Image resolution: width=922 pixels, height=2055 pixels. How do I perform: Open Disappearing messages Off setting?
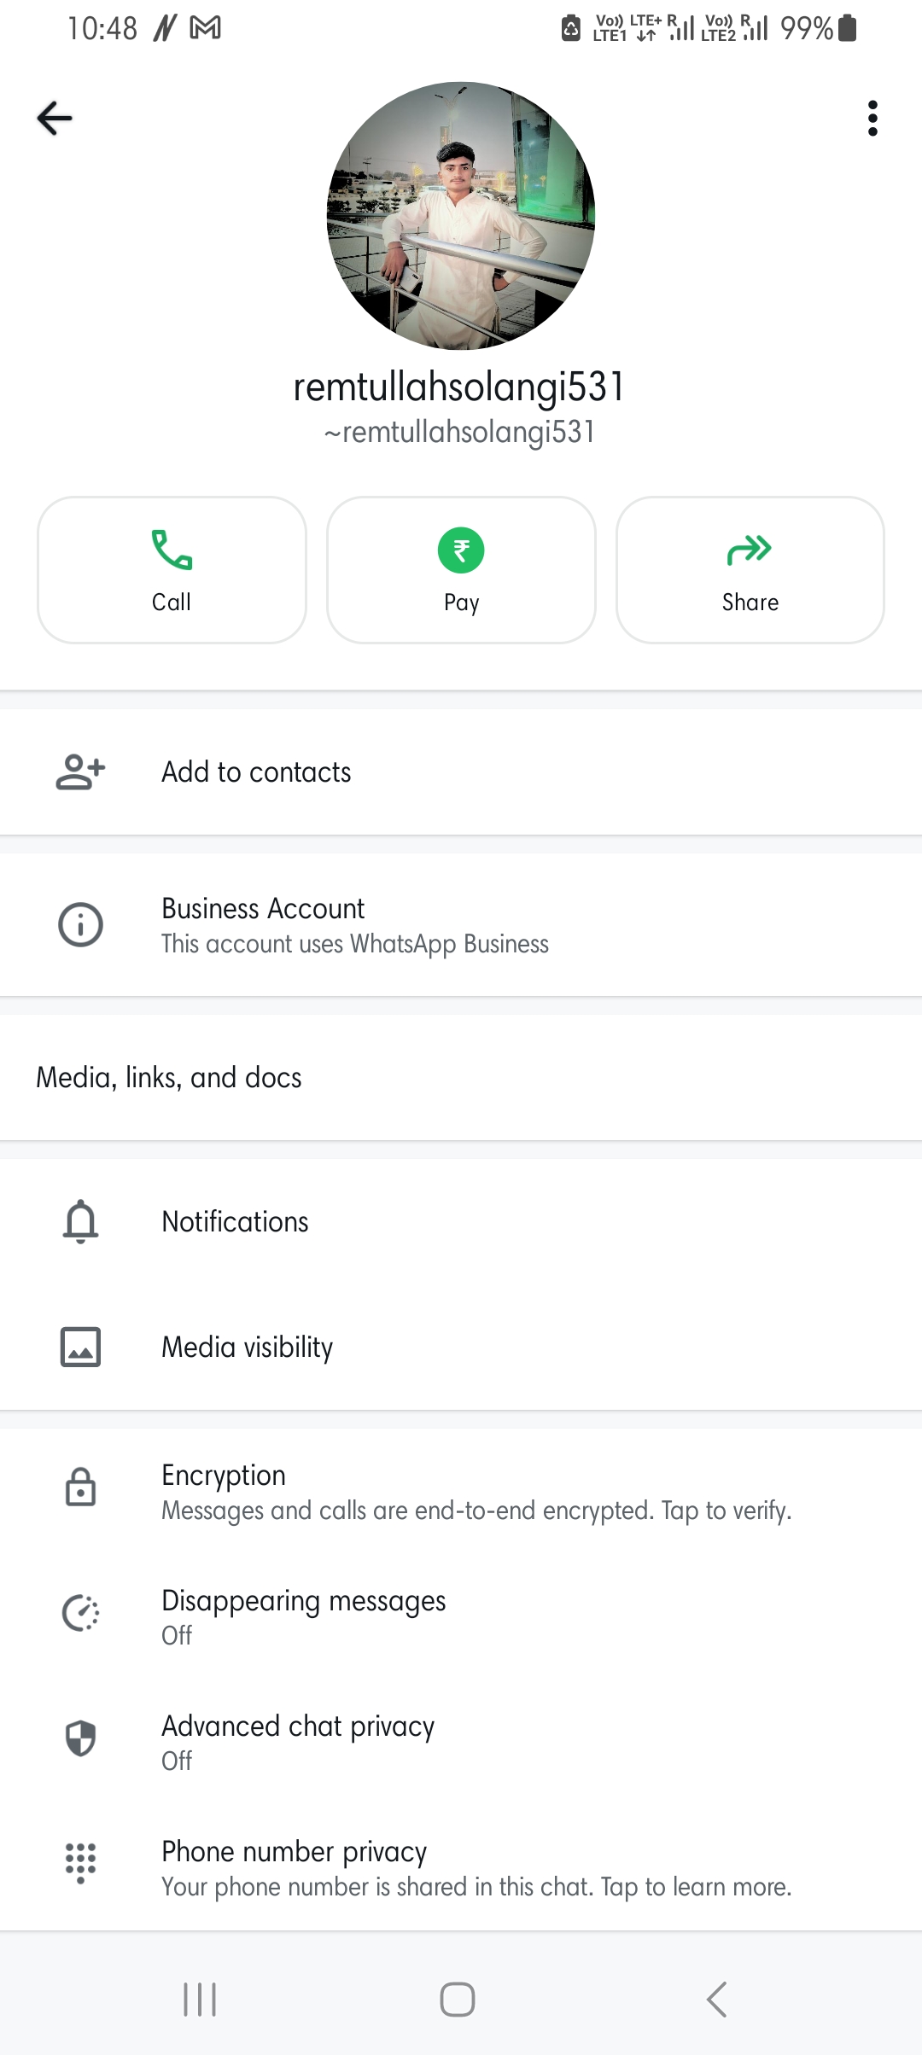[x=303, y=1615]
